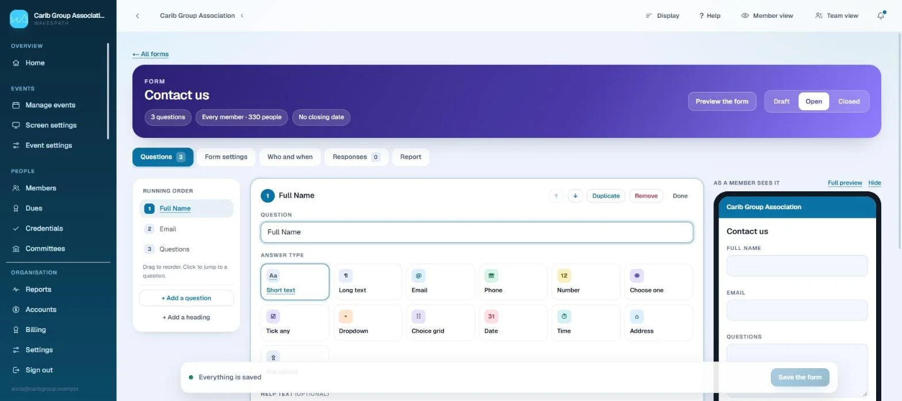Open the Report tab
Screen dimensions: 902x401
[411, 157]
